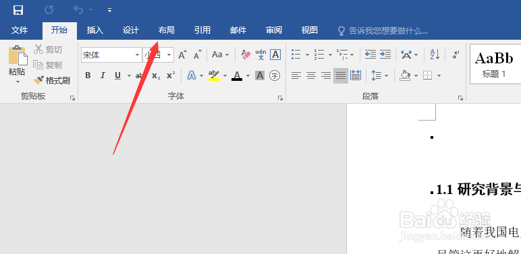Open the highlight color dropdown arrow
The image size is (521, 254).
point(225,76)
